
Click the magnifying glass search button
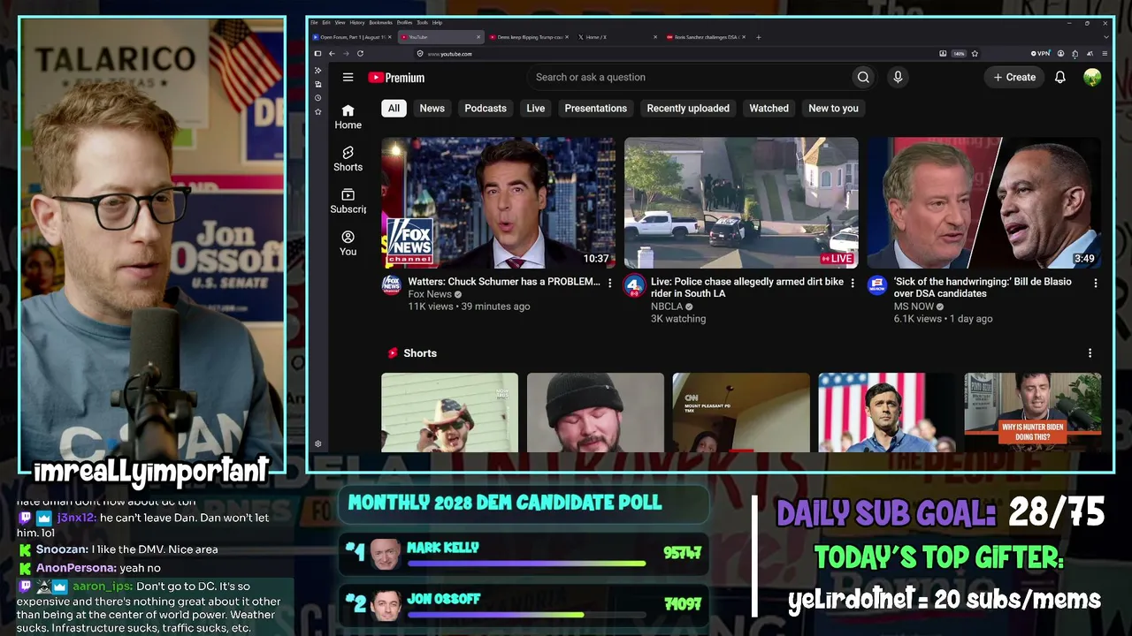coord(863,78)
